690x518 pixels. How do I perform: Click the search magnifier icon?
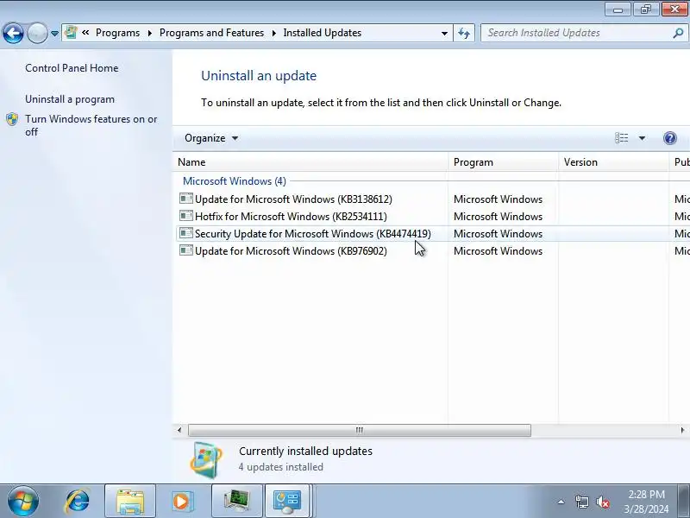[x=679, y=33]
